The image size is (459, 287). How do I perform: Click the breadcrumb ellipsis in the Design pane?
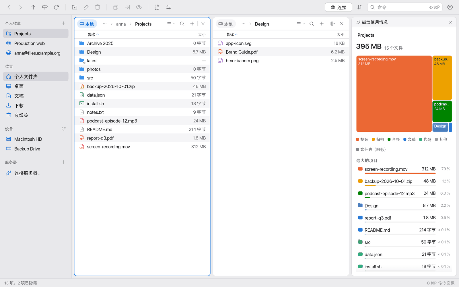coord(243,24)
